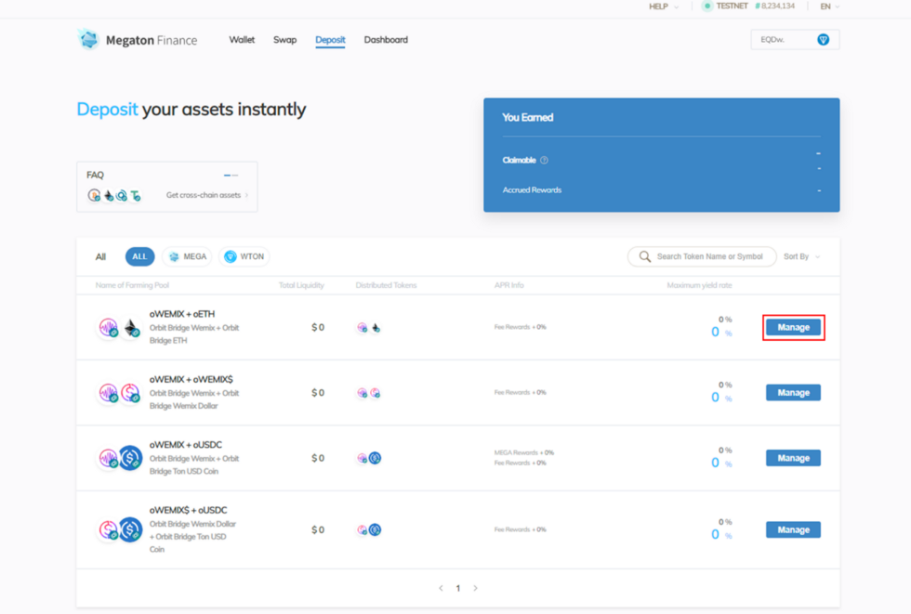Viewport: 911px width, 614px height.
Task: Click the oWEMIX + oUSDC pool name
Action: [x=186, y=445]
